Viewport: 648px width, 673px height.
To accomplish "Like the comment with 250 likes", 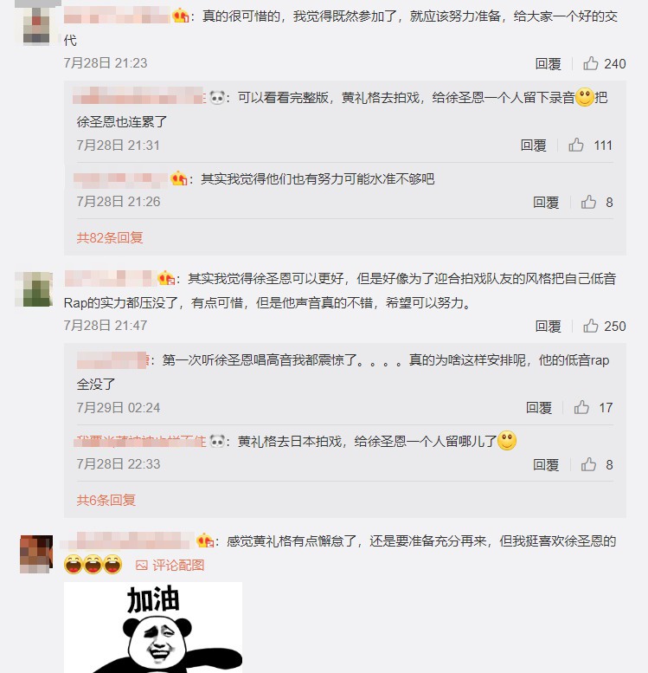I will pos(591,327).
